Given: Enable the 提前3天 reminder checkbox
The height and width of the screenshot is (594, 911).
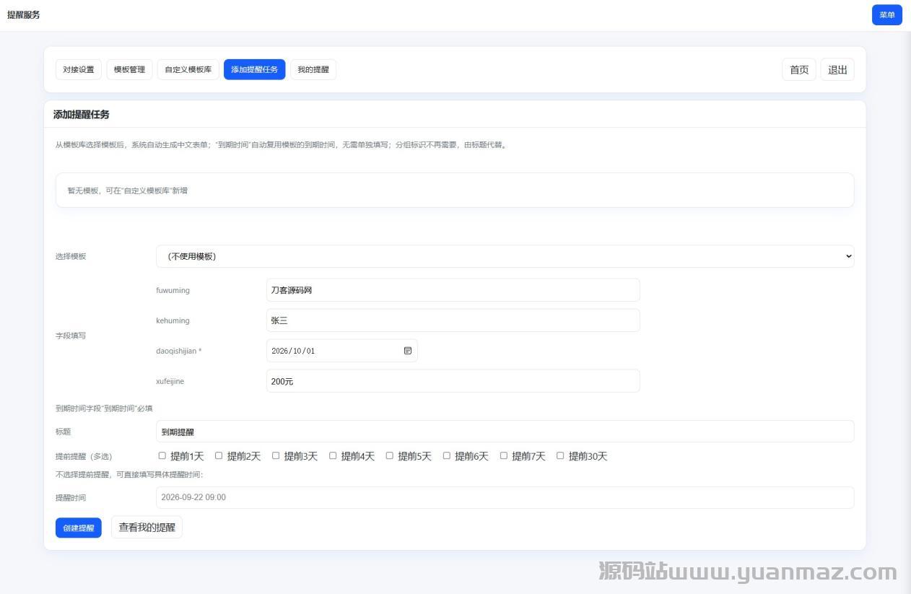Looking at the screenshot, I should [276, 455].
